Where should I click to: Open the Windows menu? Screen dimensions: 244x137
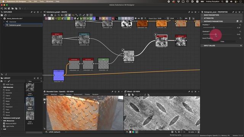click(x=50, y=2)
